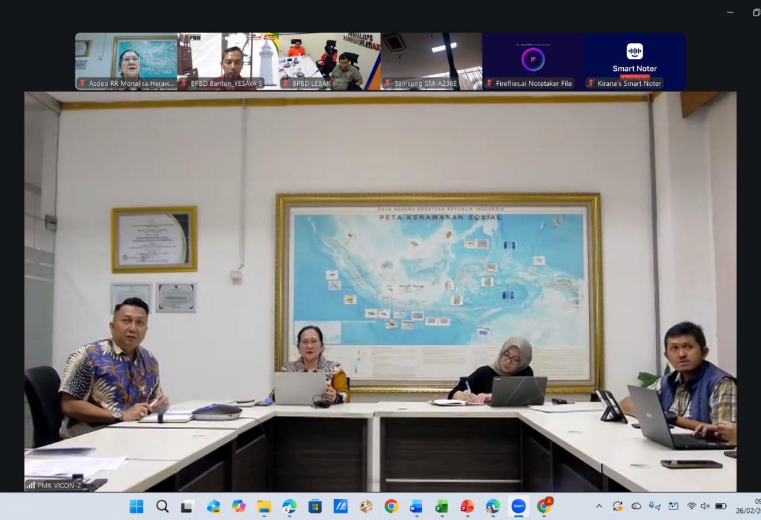This screenshot has height=520, width=761.
Task: Click the taskbar Search magnifier icon
Action: click(x=162, y=506)
